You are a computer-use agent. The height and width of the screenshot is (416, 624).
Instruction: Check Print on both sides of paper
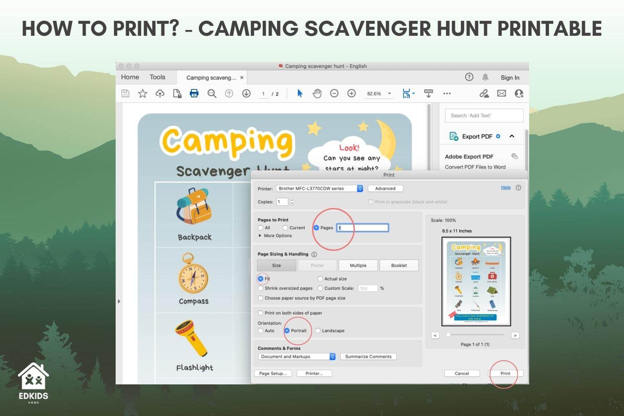pos(260,313)
